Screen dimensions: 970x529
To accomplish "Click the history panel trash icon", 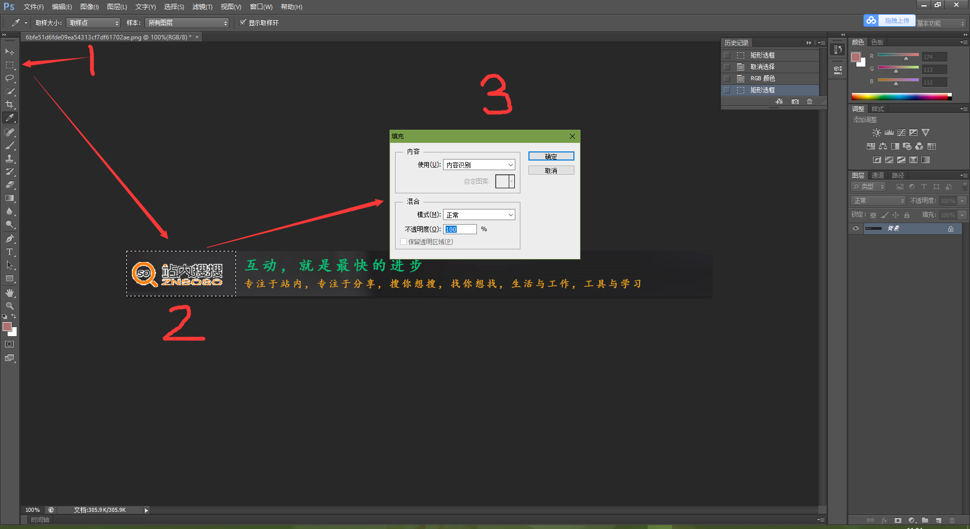I will coord(809,101).
